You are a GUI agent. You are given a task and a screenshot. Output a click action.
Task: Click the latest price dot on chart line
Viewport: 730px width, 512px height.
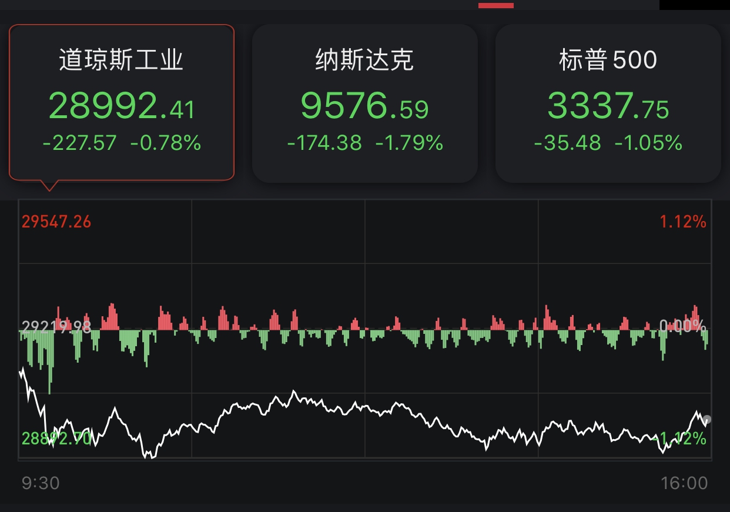708,420
